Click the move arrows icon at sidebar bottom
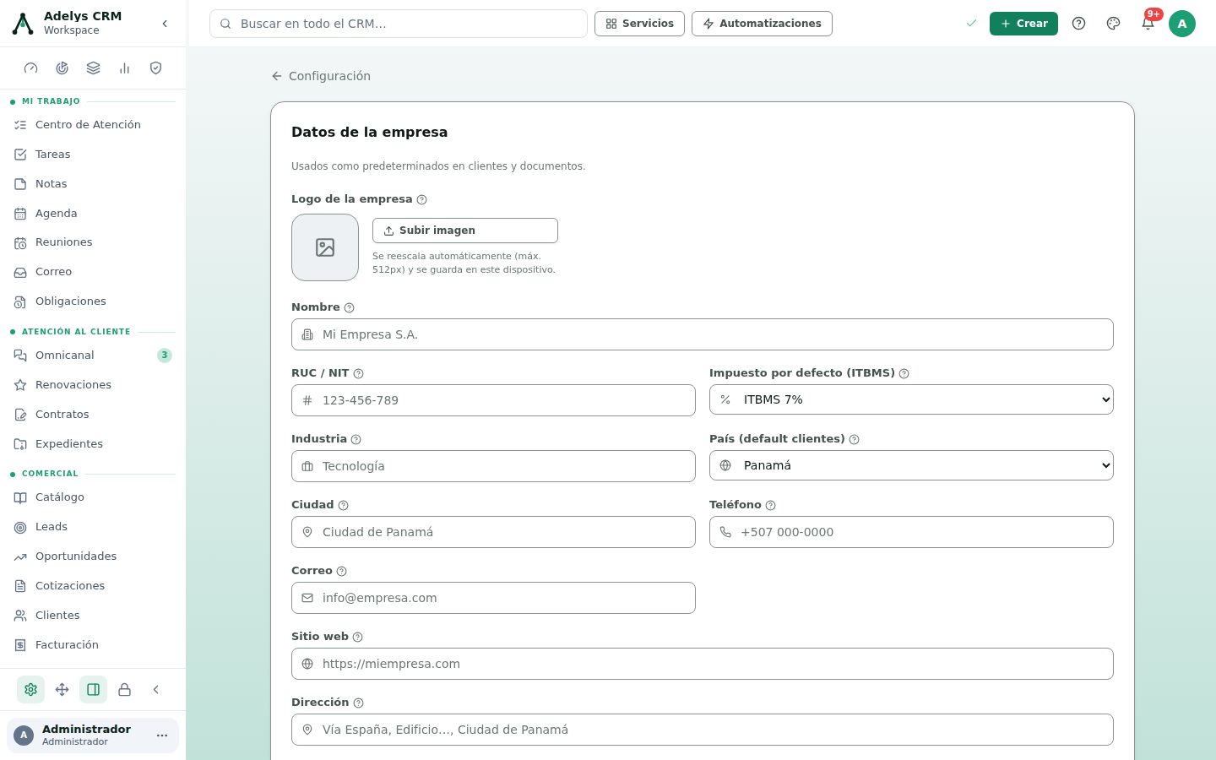 point(62,690)
